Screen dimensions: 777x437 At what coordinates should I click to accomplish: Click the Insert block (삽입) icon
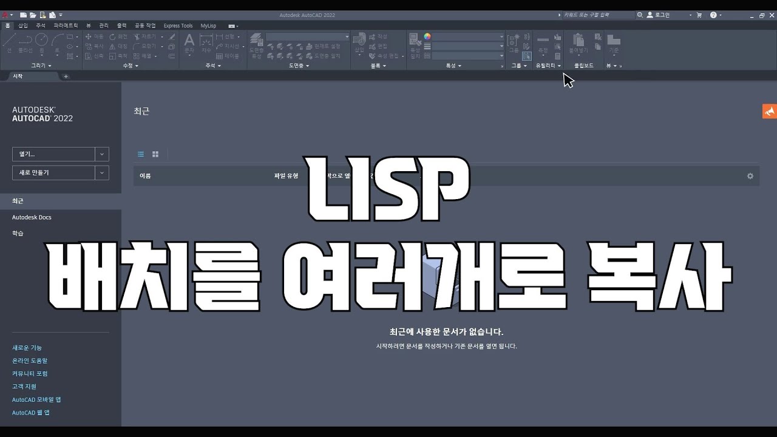click(359, 44)
